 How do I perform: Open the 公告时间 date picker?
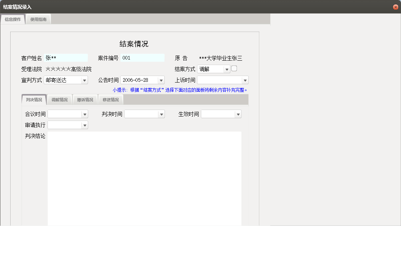161,80
